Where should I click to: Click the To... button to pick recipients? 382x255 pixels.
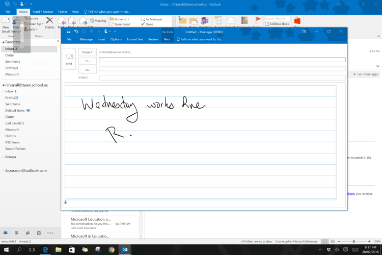point(88,61)
